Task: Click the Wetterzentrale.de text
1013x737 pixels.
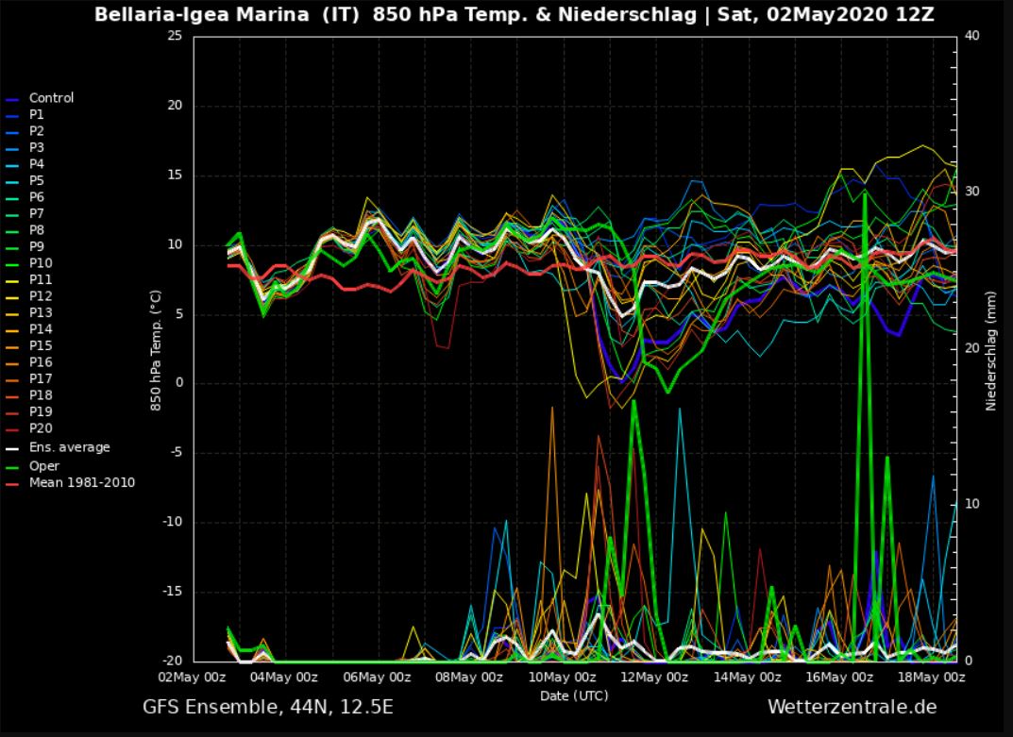Action: pyautogui.click(x=853, y=708)
